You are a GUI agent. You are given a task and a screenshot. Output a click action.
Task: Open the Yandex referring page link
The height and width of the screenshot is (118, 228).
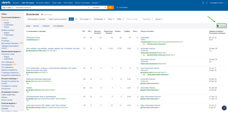pyautogui.click(x=29, y=88)
